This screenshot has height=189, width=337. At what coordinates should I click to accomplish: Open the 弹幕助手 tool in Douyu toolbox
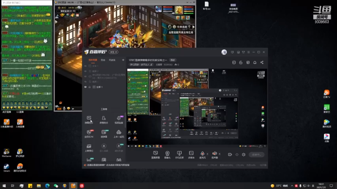coord(89,120)
